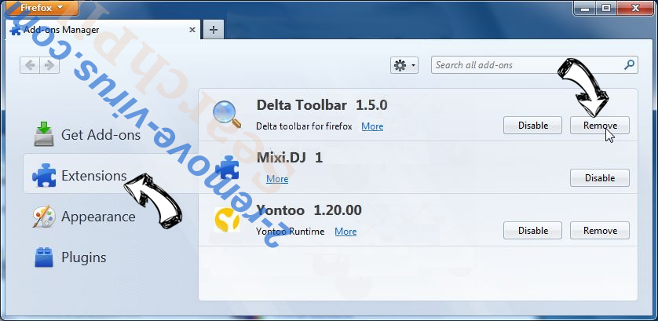Disable the Mixi.DJ extension
658x321 pixels.
600,178
